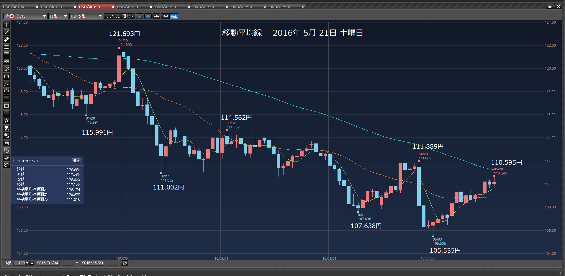Click the orange line swatch for 移動平均線期間21

pyautogui.click(x=14, y=195)
